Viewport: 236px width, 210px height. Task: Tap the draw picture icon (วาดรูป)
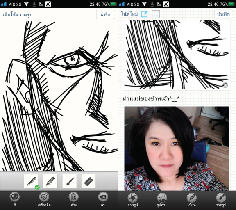tap(221, 199)
